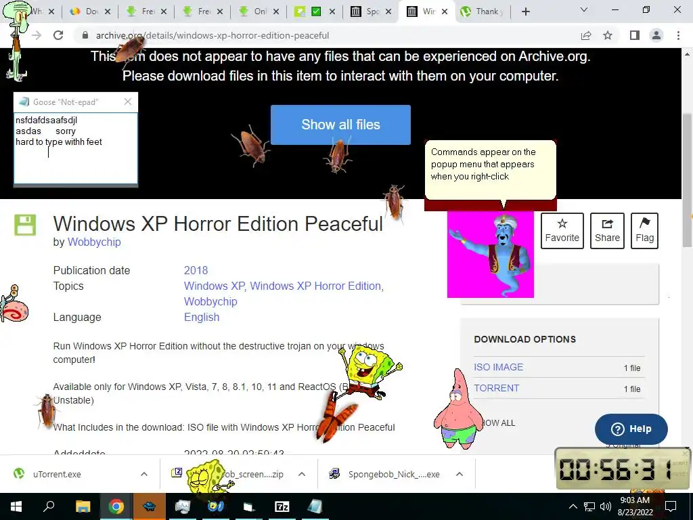Open a new browser tab

tap(525, 12)
